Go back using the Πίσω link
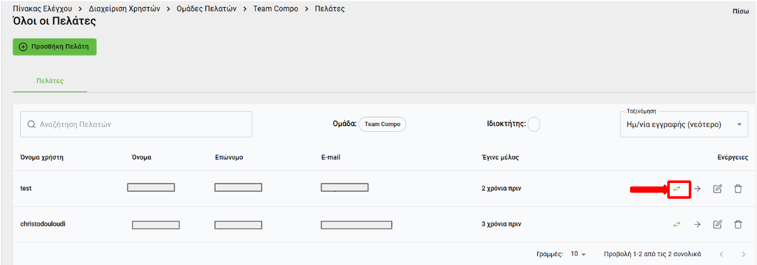The image size is (757, 265). 740,12
